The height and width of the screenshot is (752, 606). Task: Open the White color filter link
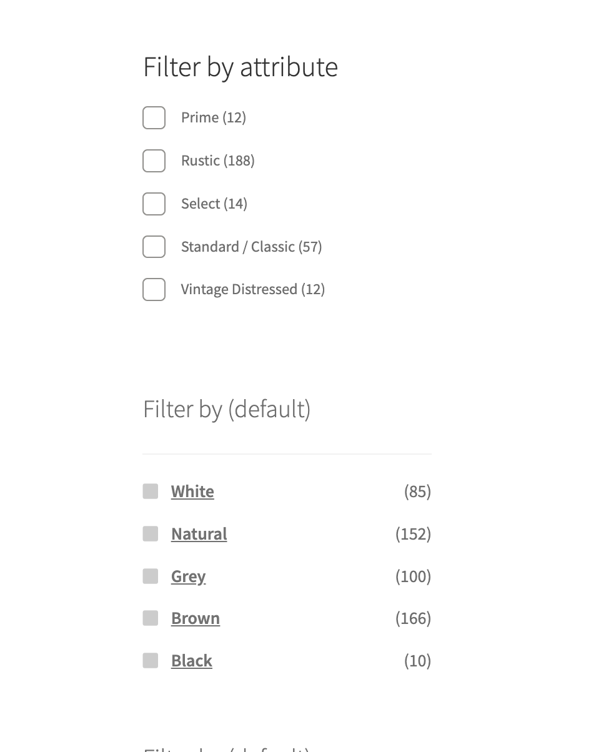coord(192,492)
